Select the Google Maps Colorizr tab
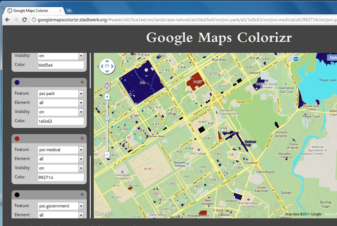Viewport: 337px width, 226px height. (x=34, y=11)
